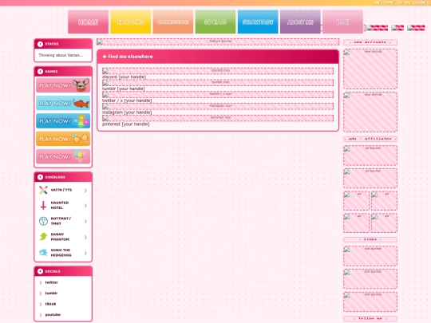The width and height of the screenshot is (431, 323).
Task: Click the Games panel header
Action: pos(63,72)
